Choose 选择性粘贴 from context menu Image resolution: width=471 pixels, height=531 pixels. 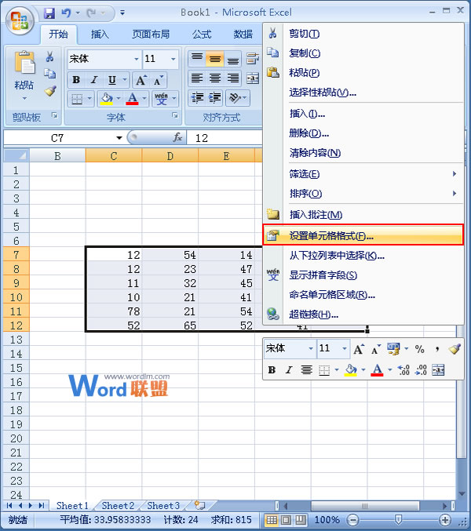click(x=363, y=92)
